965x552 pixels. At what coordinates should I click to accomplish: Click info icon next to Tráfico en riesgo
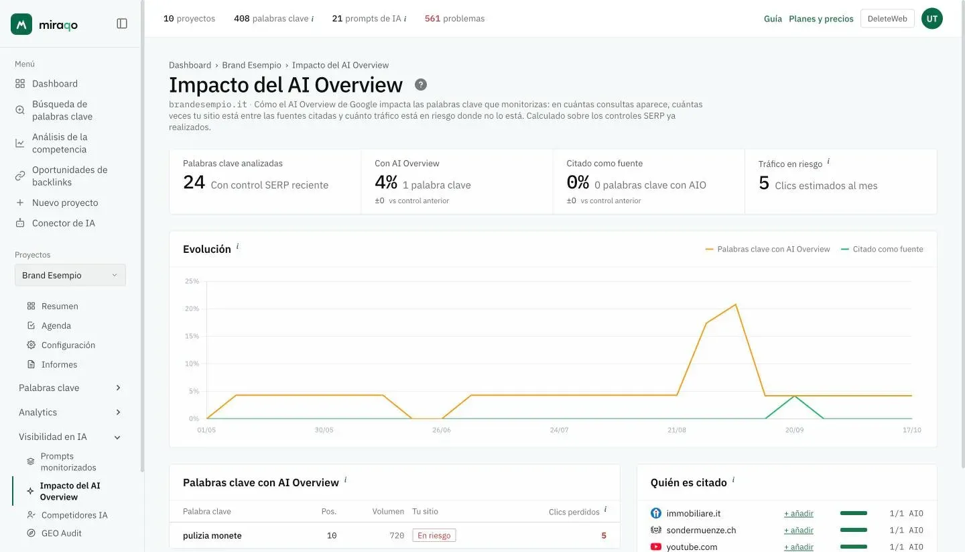coord(828,161)
